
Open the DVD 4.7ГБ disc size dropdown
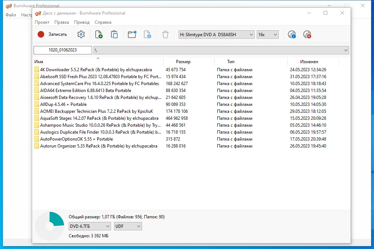(x=90, y=226)
